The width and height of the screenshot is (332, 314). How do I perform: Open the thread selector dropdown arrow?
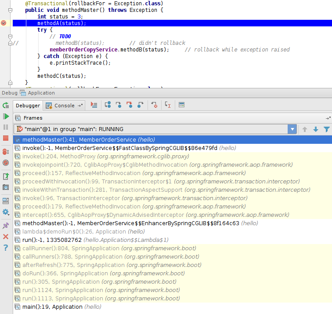click(x=292, y=129)
